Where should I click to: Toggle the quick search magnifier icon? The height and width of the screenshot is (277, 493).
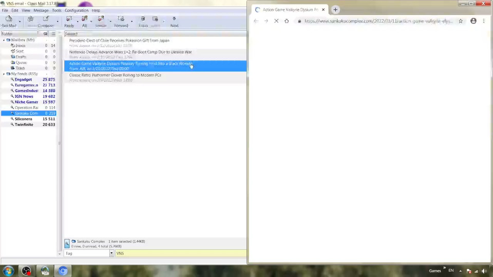tap(67, 244)
